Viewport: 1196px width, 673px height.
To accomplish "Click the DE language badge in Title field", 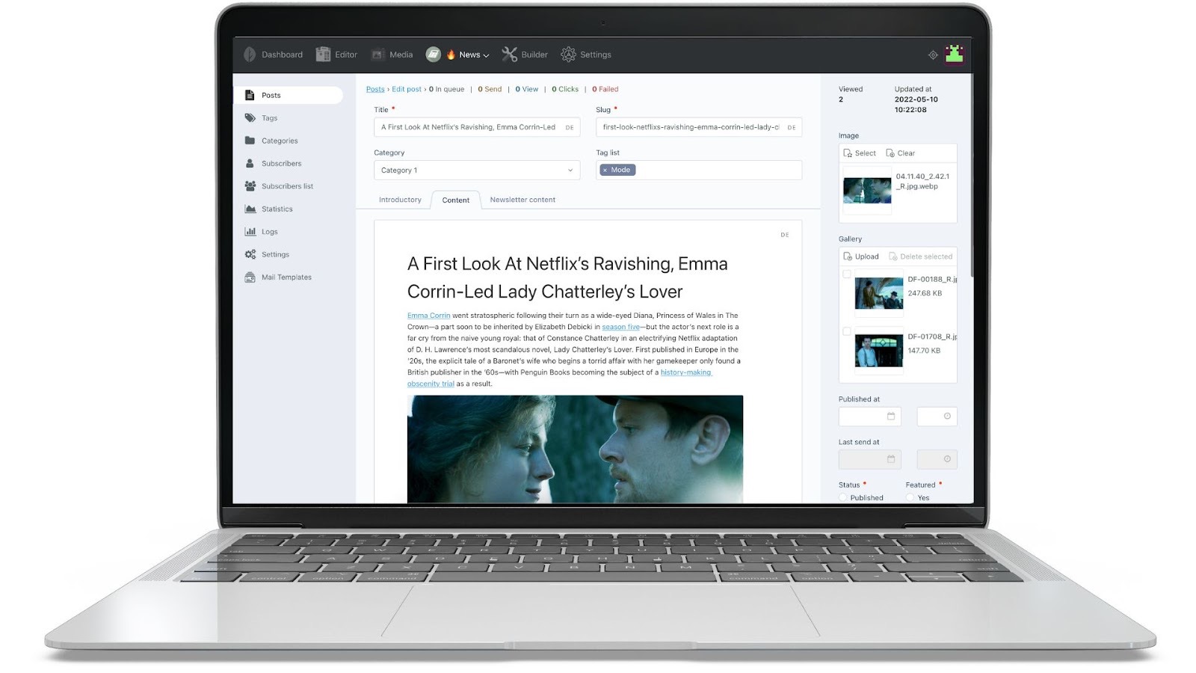I will click(x=570, y=128).
